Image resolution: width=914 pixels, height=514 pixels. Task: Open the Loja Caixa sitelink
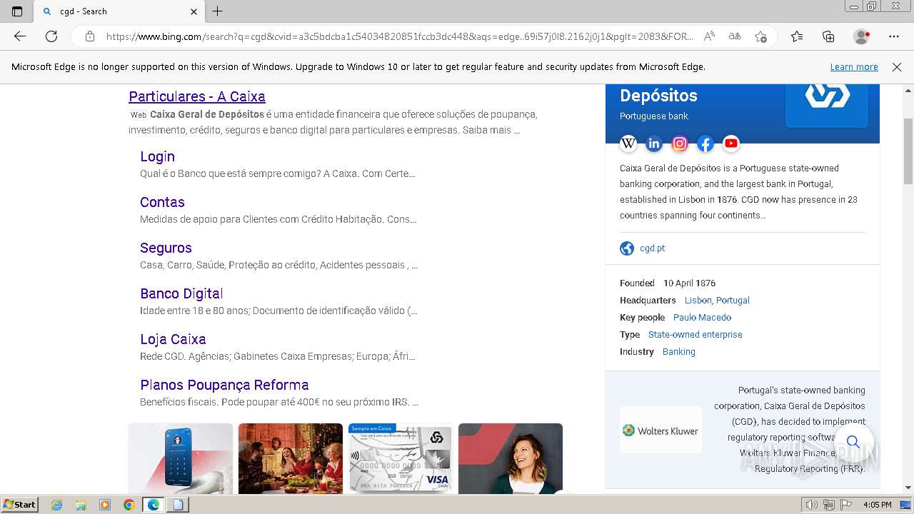(173, 339)
